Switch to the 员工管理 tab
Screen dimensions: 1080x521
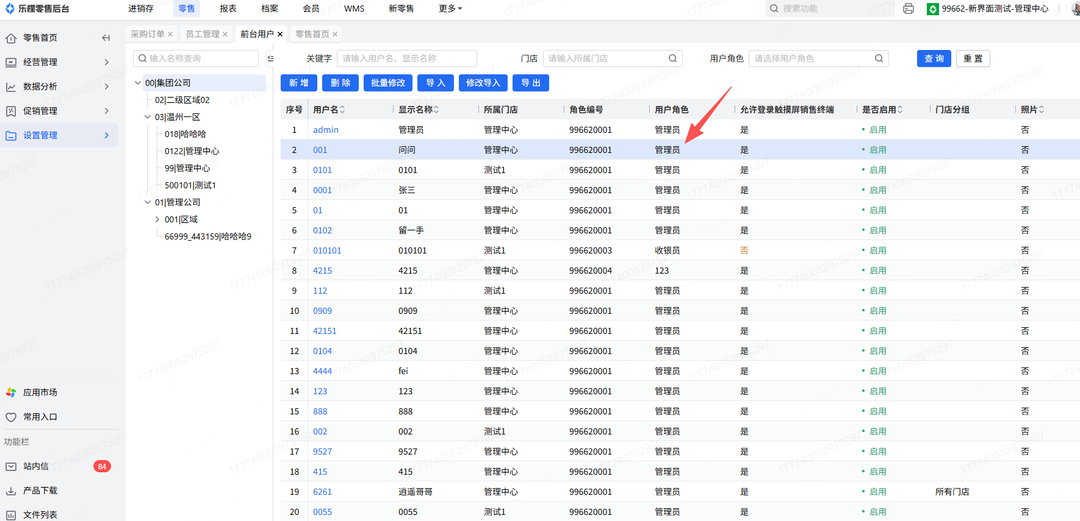coord(202,34)
